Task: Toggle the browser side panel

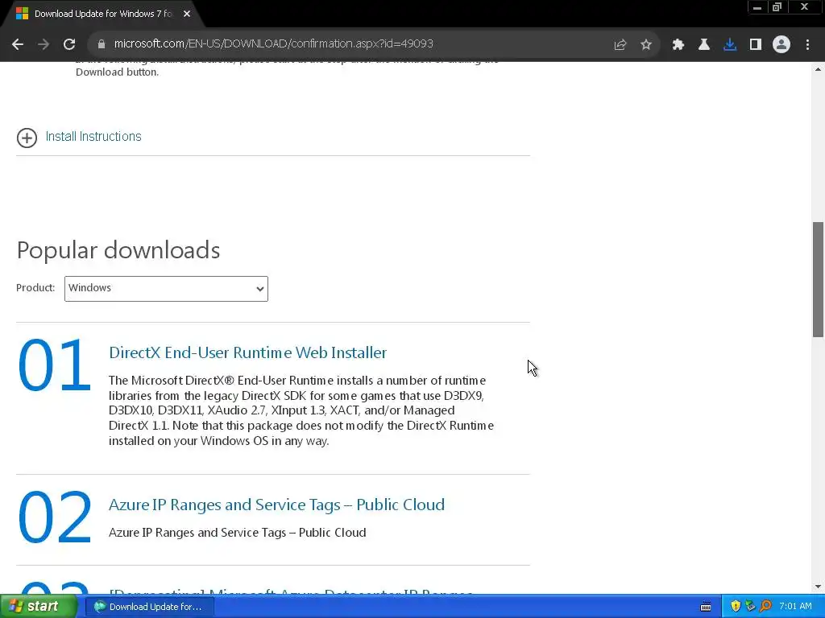Action: 756,45
